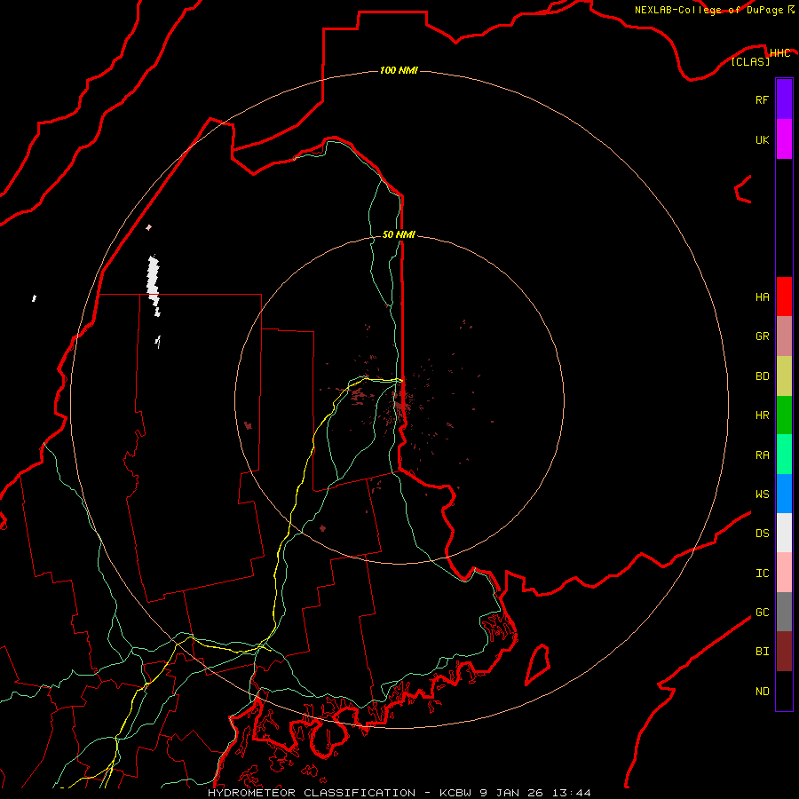
Task: Click the GR legend label
Action: pyautogui.click(x=762, y=336)
